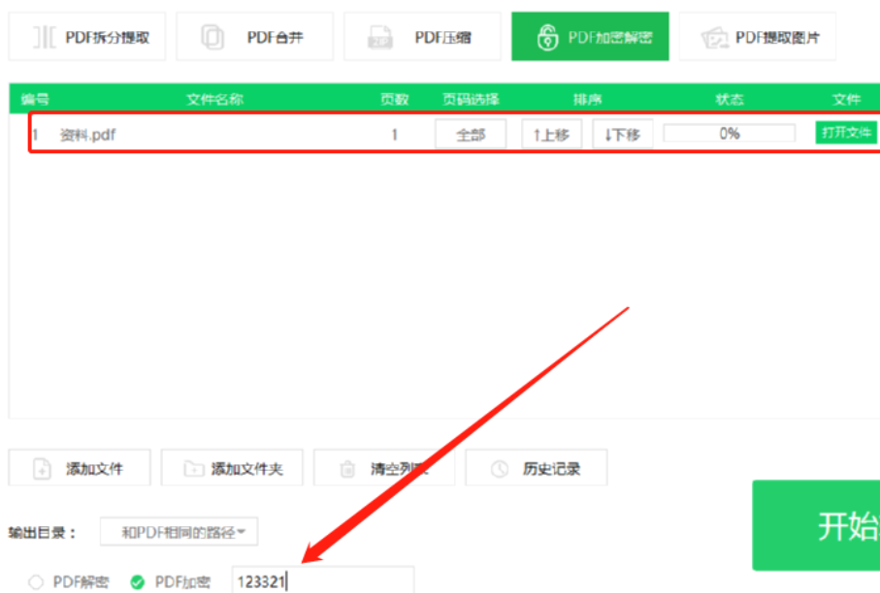Move 资料.pdf up with 上移

(x=551, y=135)
